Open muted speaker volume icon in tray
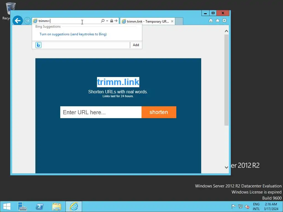283x212 pixels. (x=247, y=206)
